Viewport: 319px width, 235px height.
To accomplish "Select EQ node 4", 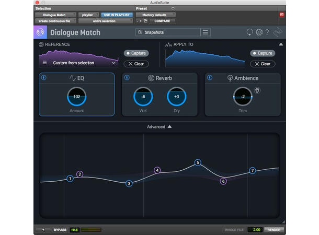I will point(157,170).
